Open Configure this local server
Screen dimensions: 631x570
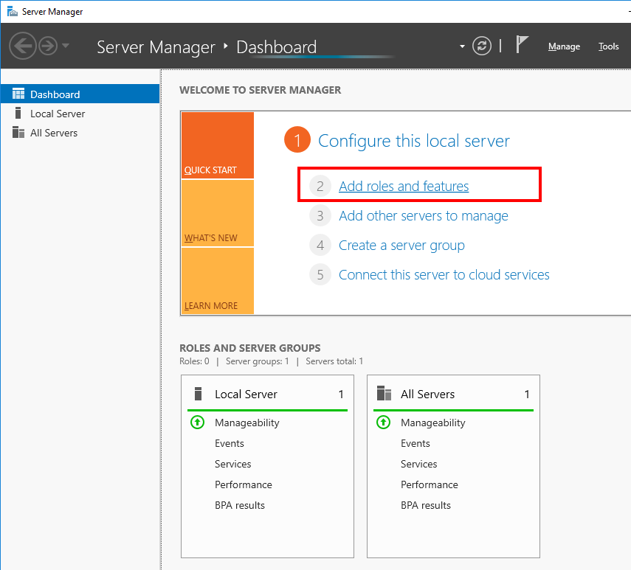414,141
